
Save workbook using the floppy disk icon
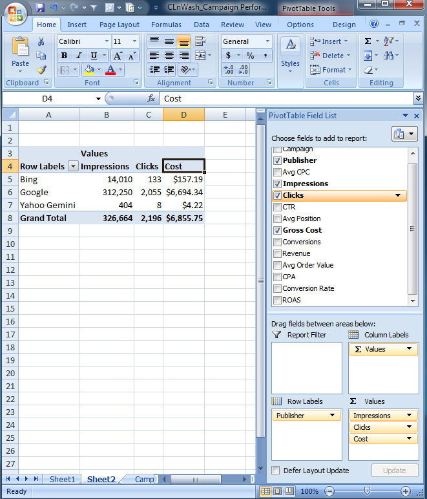[40, 7]
